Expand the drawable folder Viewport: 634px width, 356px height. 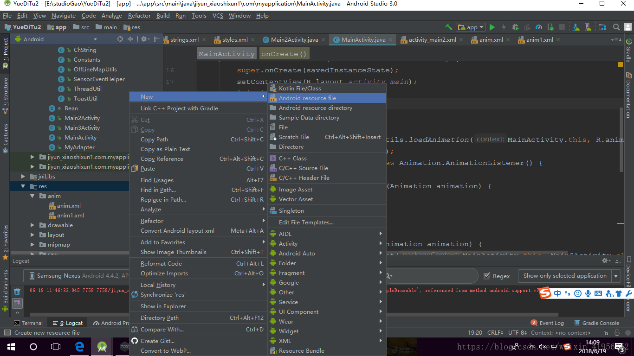pos(32,225)
